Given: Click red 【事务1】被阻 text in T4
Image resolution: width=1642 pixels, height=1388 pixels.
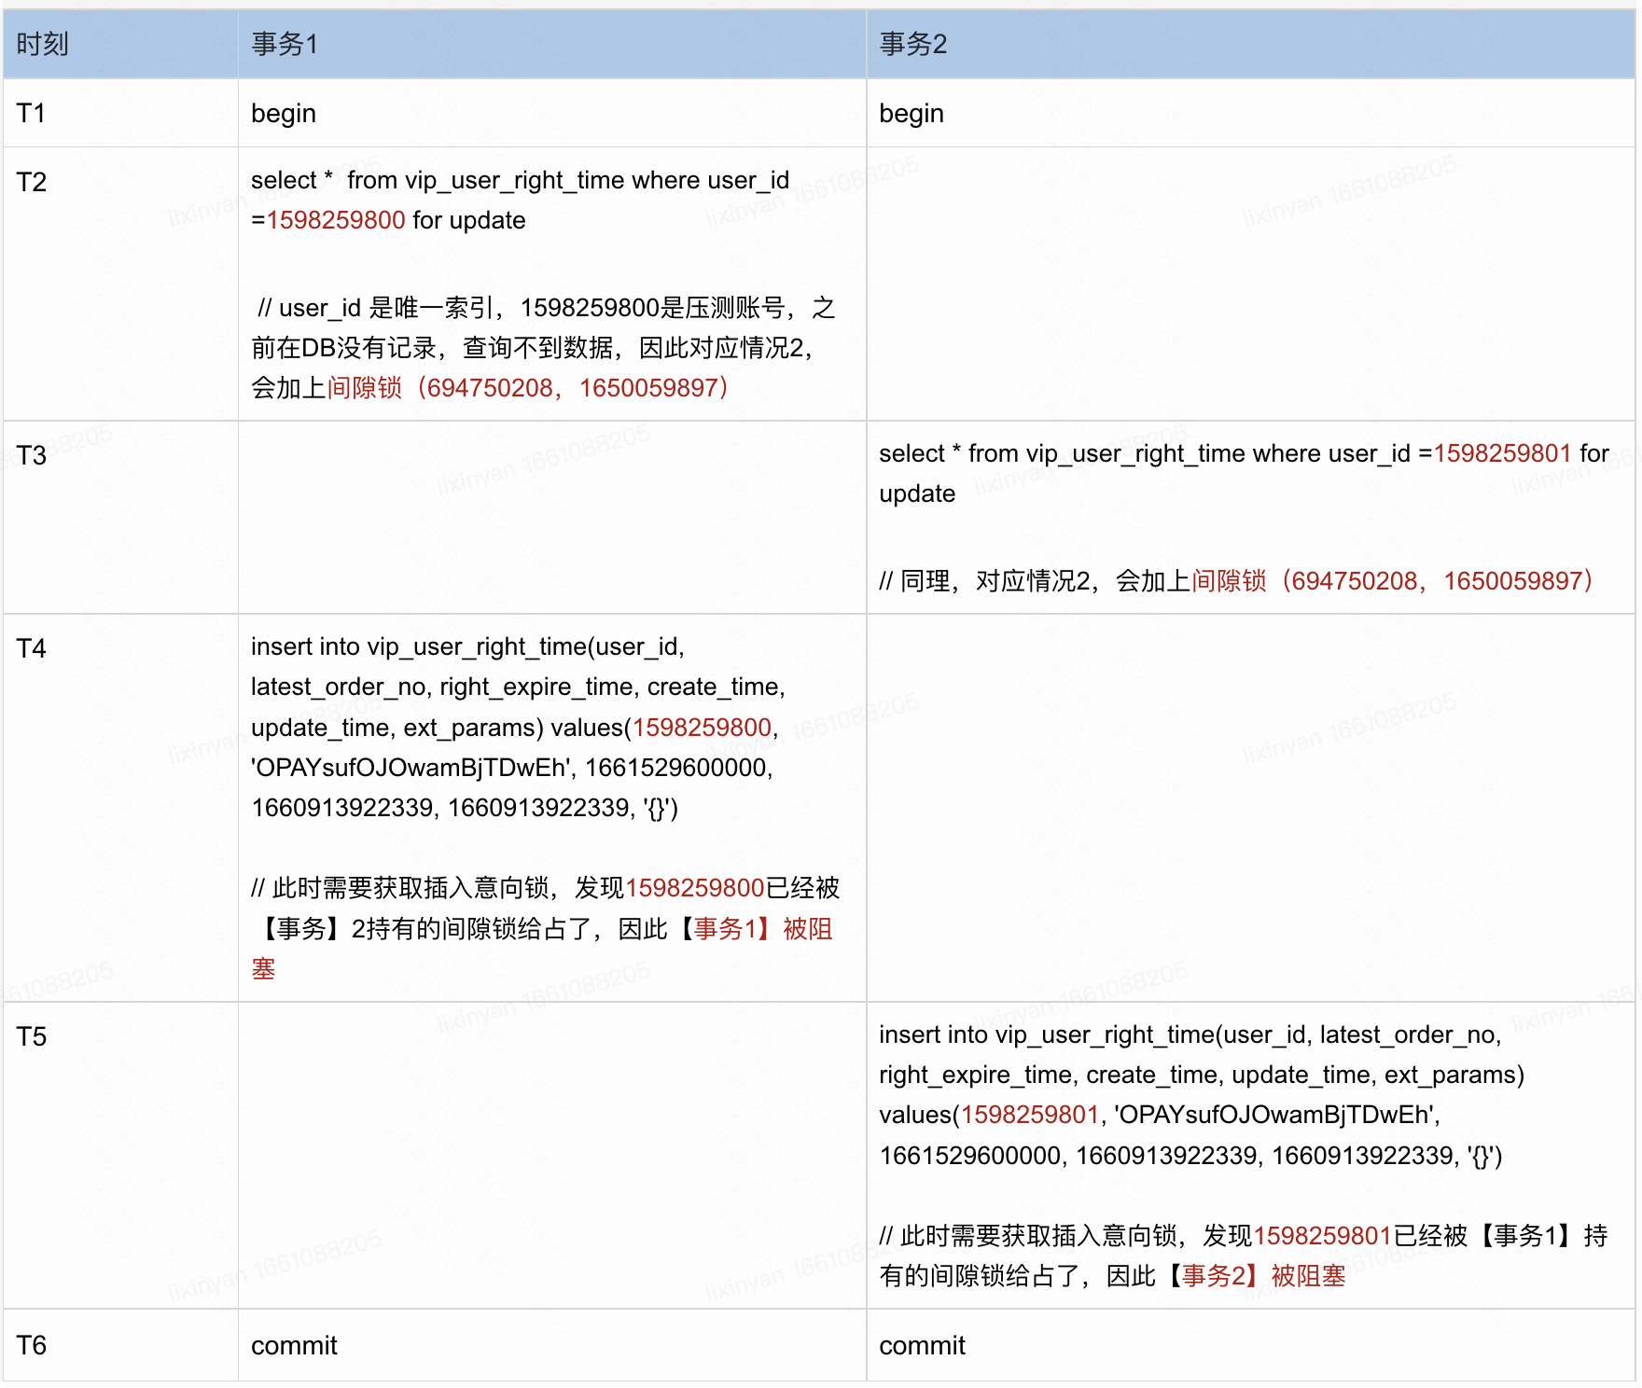Looking at the screenshot, I should (754, 928).
